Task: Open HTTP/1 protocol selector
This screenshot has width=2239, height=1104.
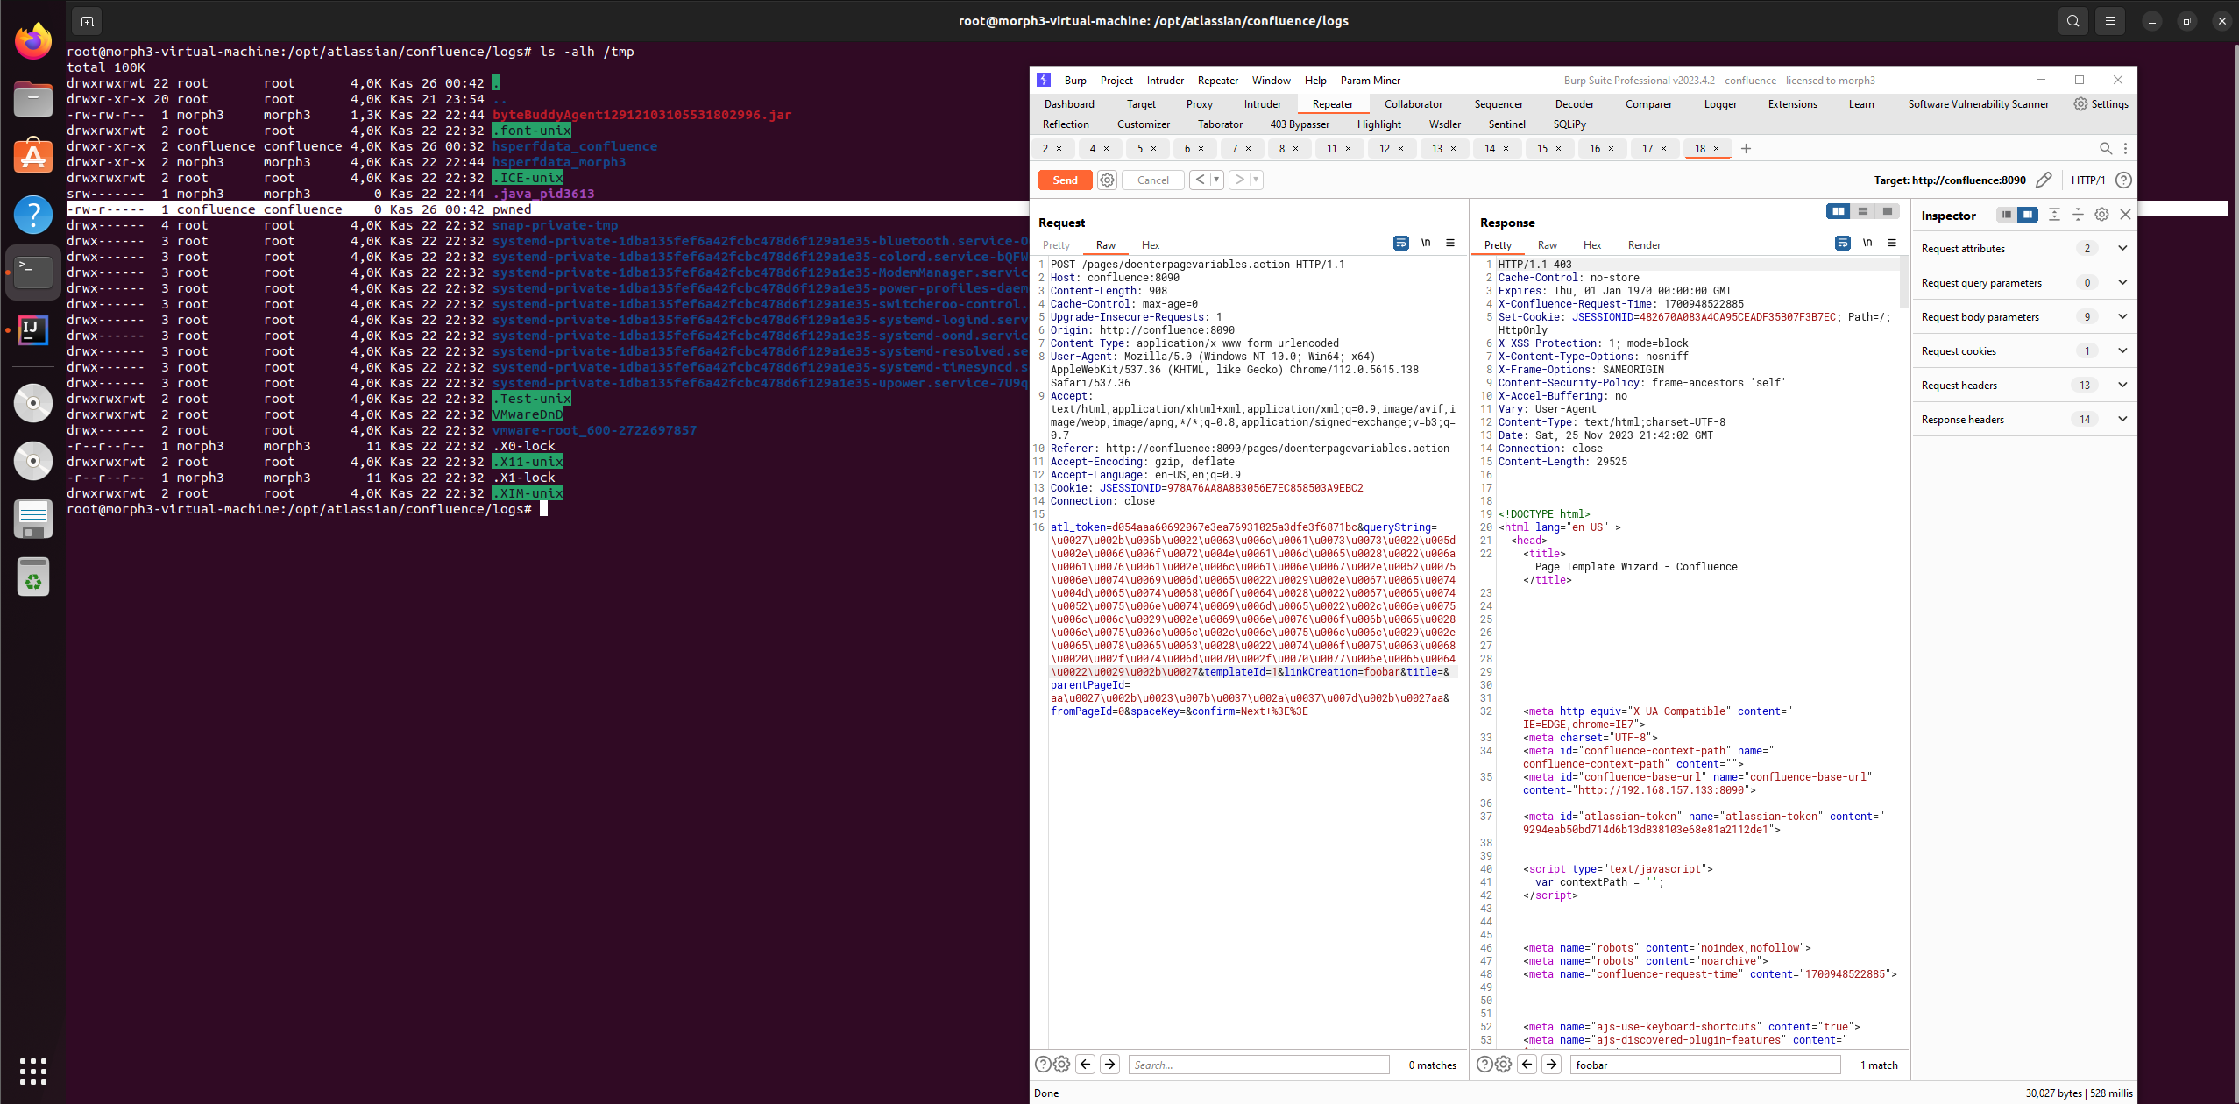Action: coord(2088,180)
